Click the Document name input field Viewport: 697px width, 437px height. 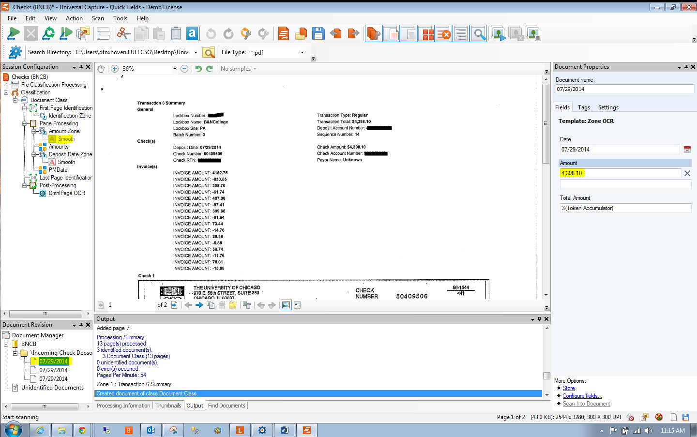[x=624, y=89]
